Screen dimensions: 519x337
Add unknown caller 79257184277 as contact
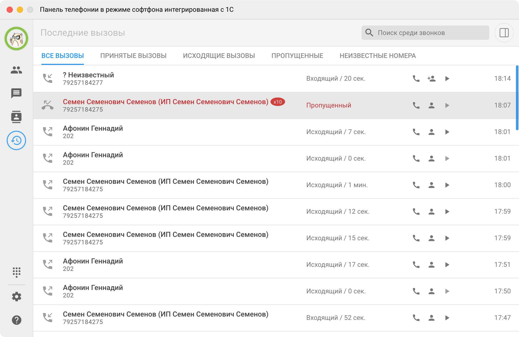432,79
